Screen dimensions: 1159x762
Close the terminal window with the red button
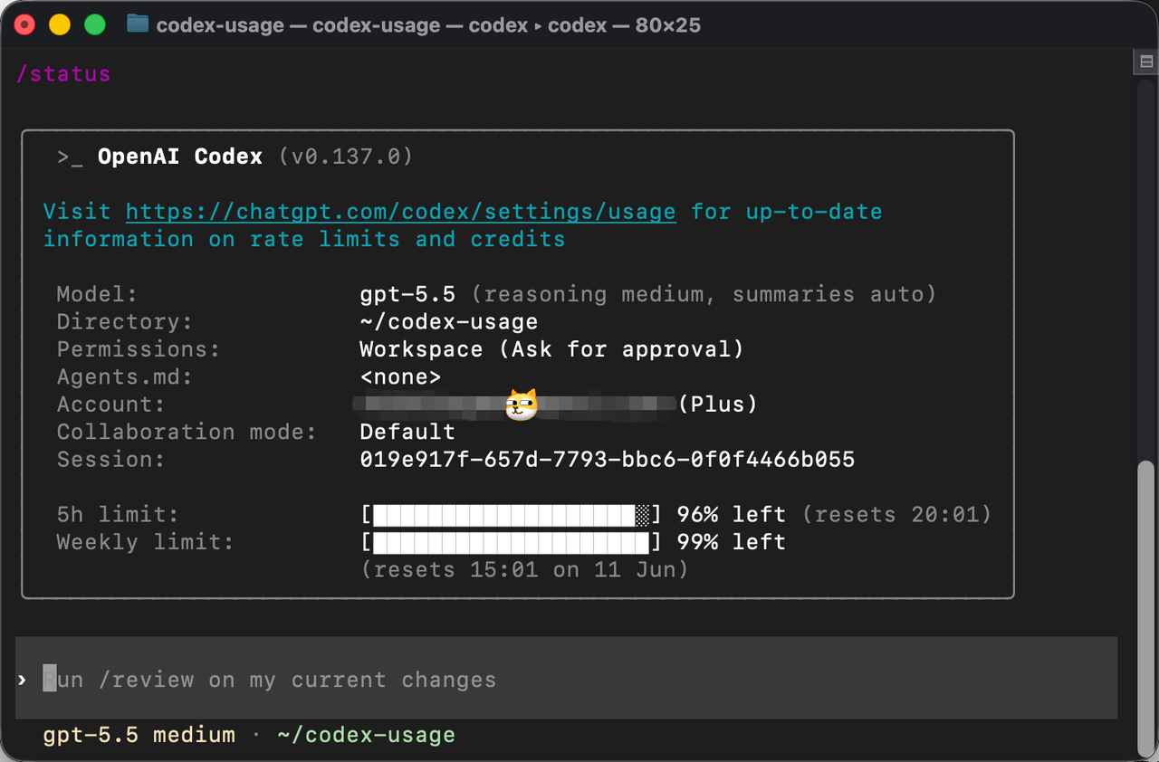point(25,24)
